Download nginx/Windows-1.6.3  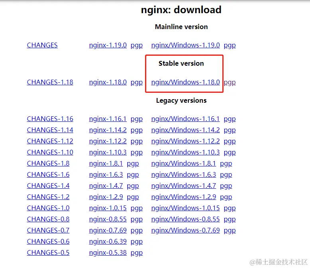coord(183,175)
